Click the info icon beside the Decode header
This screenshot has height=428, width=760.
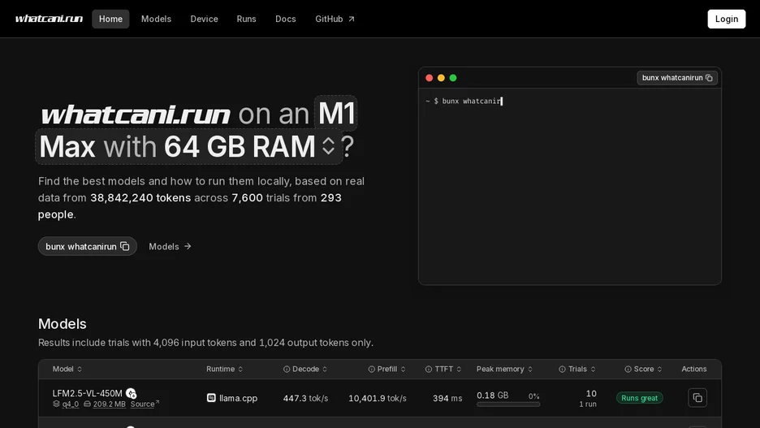(x=287, y=369)
